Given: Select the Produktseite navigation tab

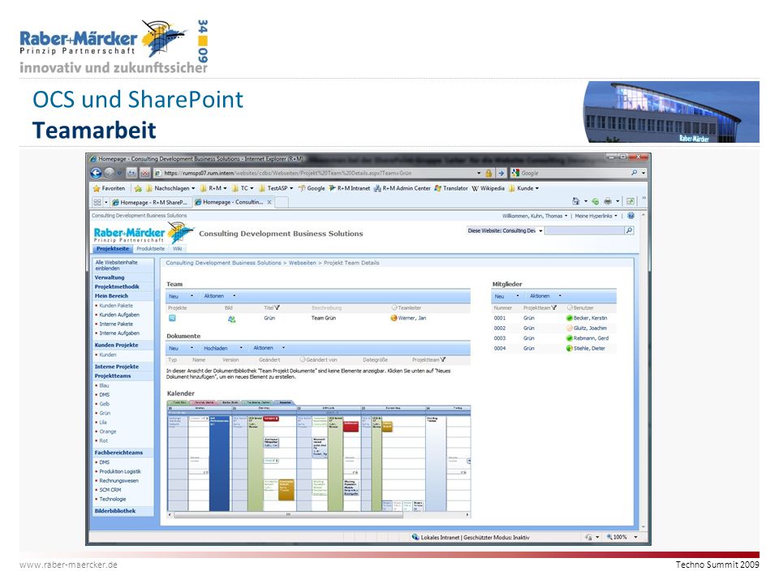Looking at the screenshot, I should (151, 248).
